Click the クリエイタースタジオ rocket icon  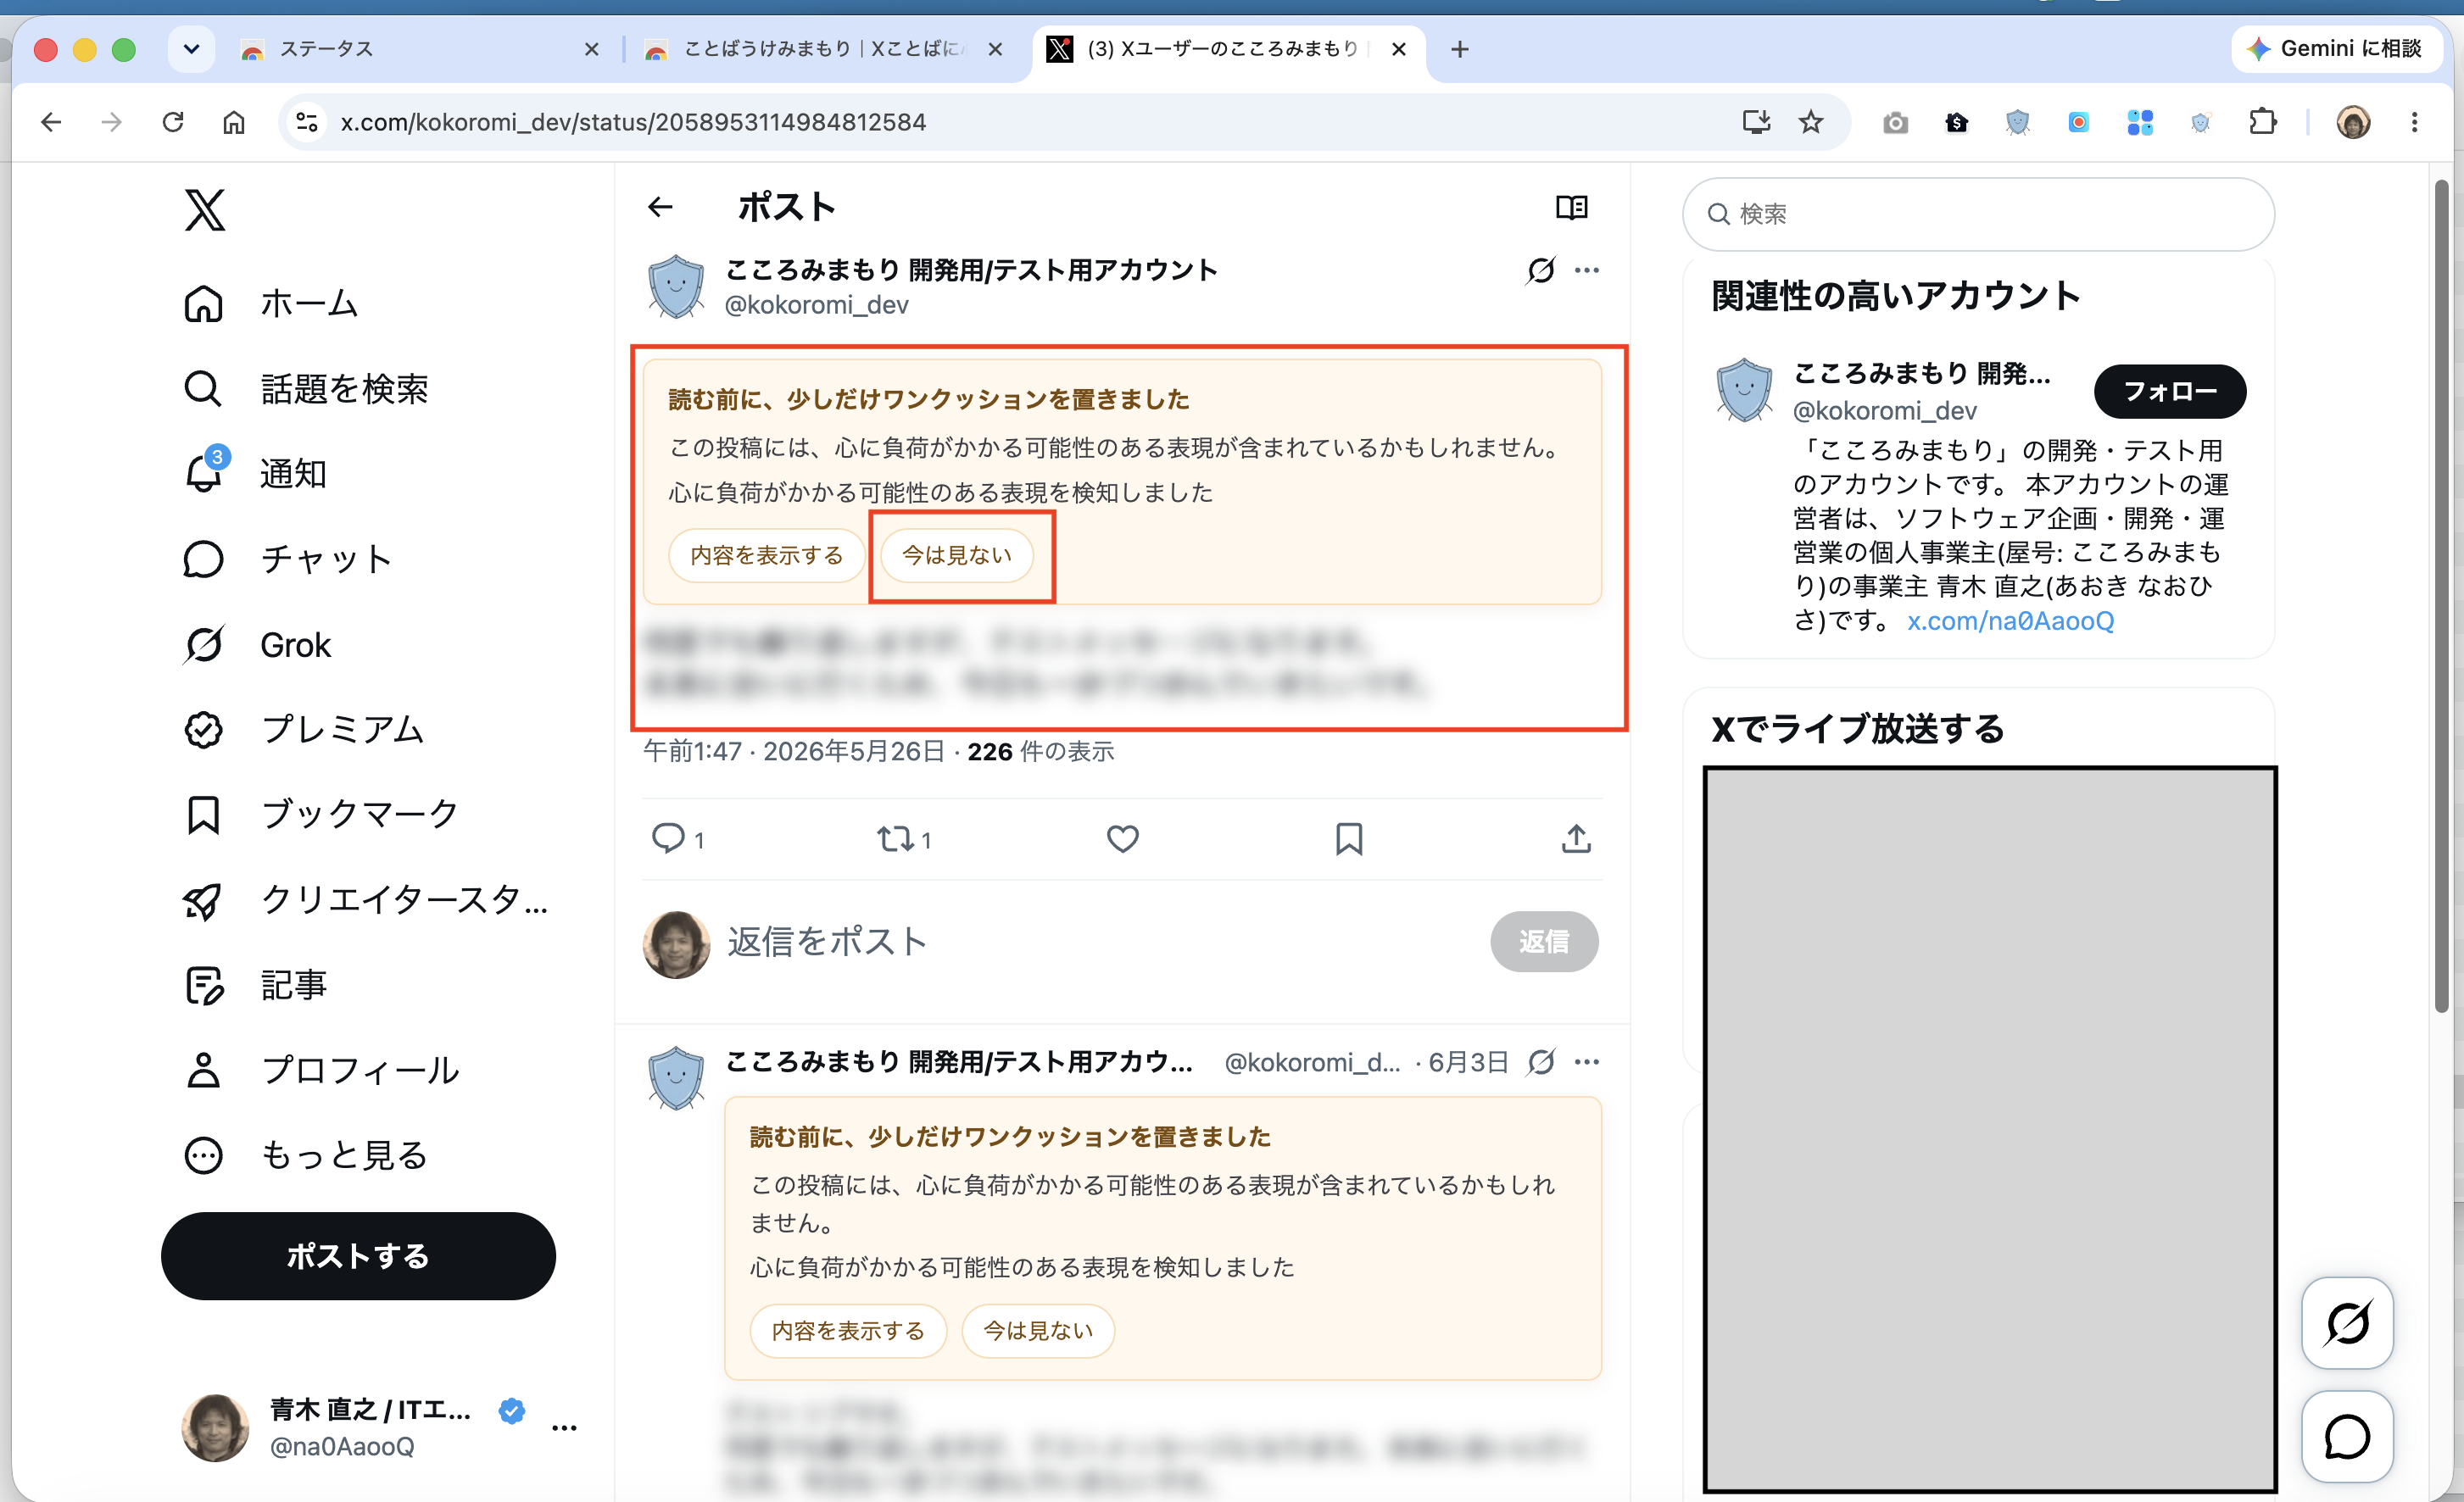click(x=203, y=900)
